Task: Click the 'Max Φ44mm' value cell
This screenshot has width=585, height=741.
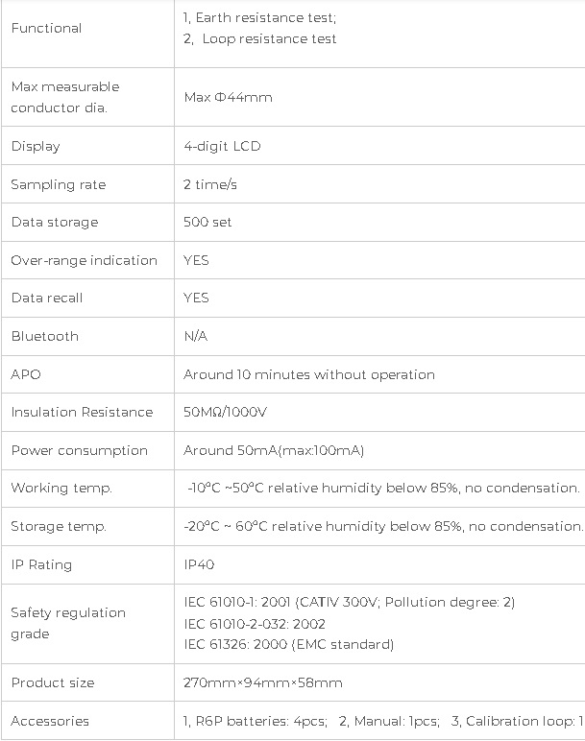Action: (228, 97)
